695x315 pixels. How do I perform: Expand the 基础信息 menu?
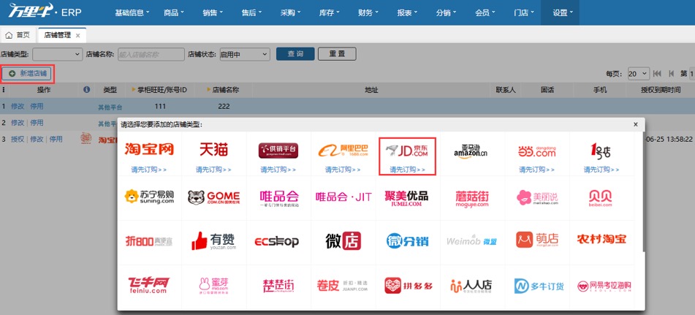[x=132, y=12]
